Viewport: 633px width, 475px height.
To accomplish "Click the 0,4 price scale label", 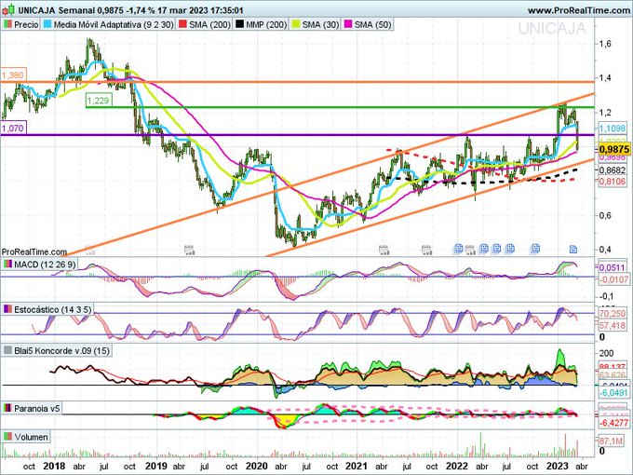I will tap(605, 250).
